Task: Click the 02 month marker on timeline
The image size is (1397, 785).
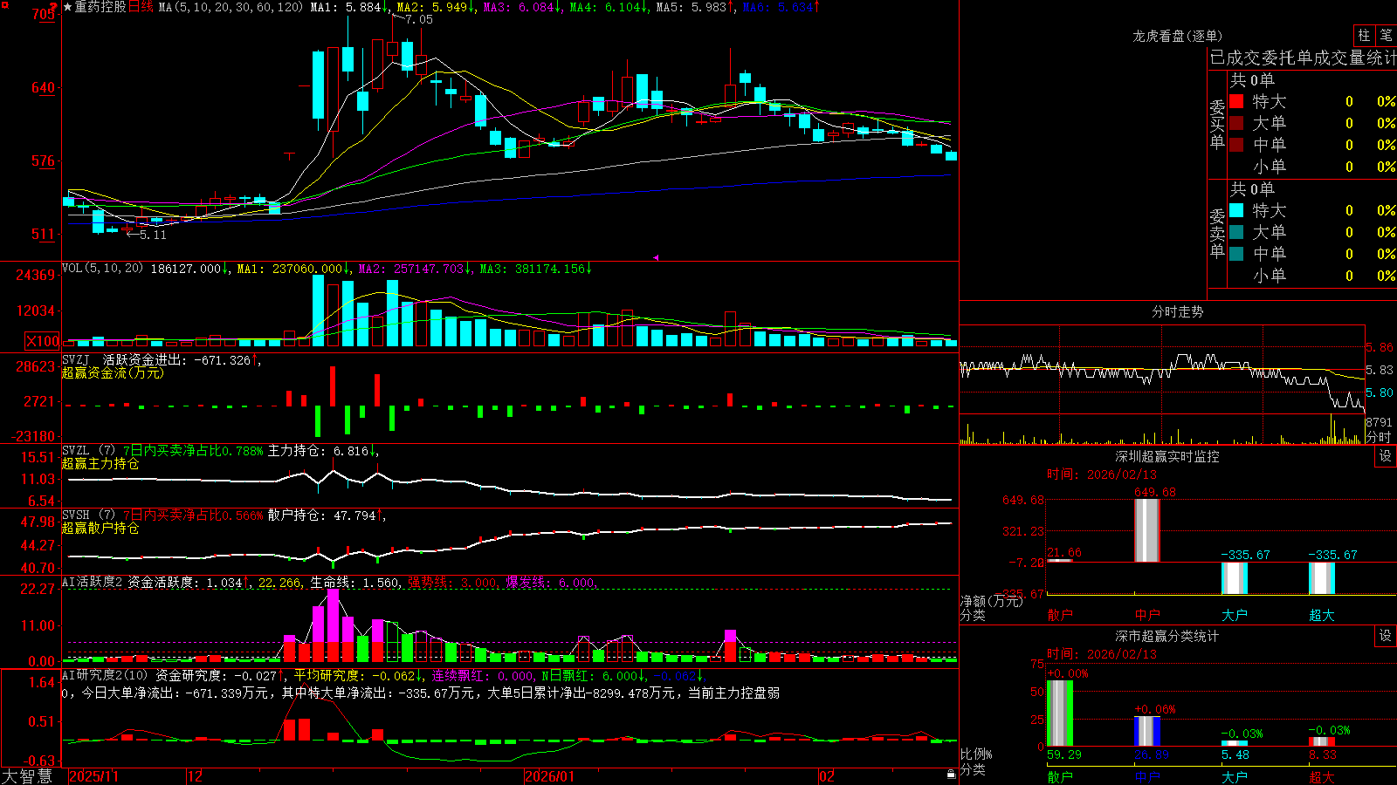Action: coord(827,776)
